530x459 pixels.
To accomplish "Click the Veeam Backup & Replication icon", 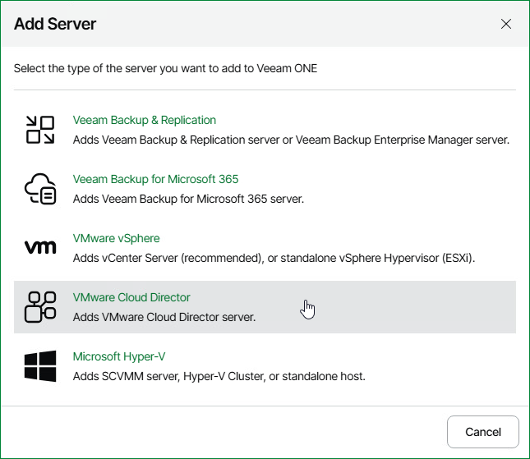I will [x=40, y=130].
